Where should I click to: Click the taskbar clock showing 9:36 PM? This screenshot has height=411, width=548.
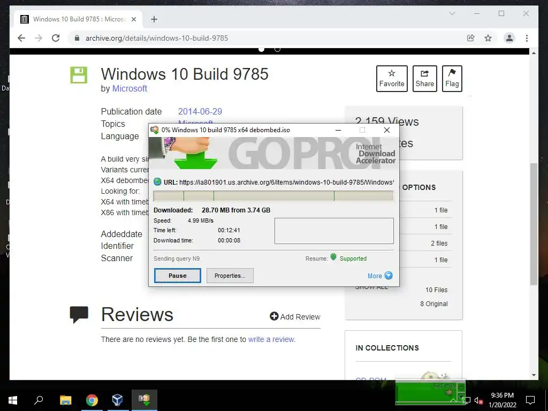502,400
